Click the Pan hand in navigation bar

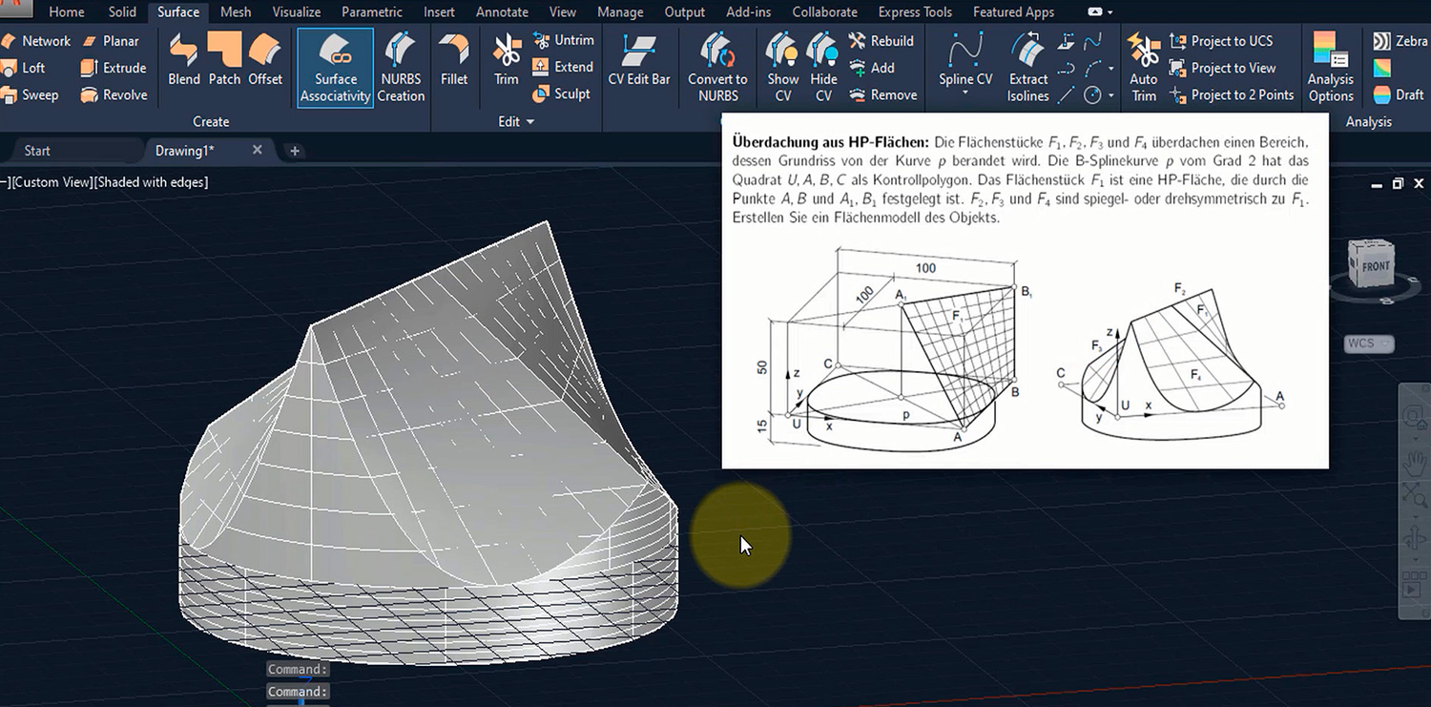[x=1414, y=462]
